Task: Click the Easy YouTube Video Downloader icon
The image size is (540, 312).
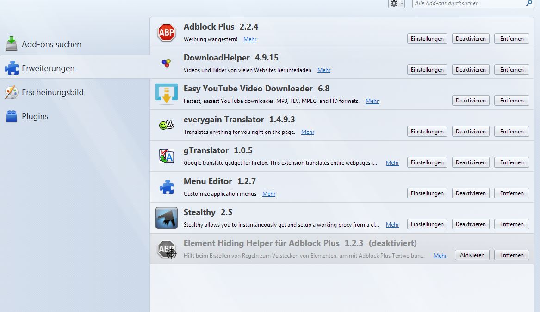Action: [x=166, y=94]
